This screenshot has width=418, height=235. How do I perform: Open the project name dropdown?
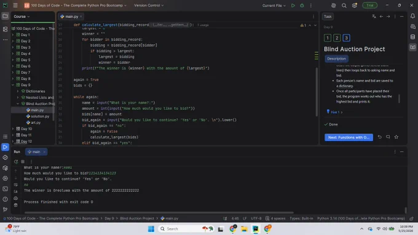[76, 6]
